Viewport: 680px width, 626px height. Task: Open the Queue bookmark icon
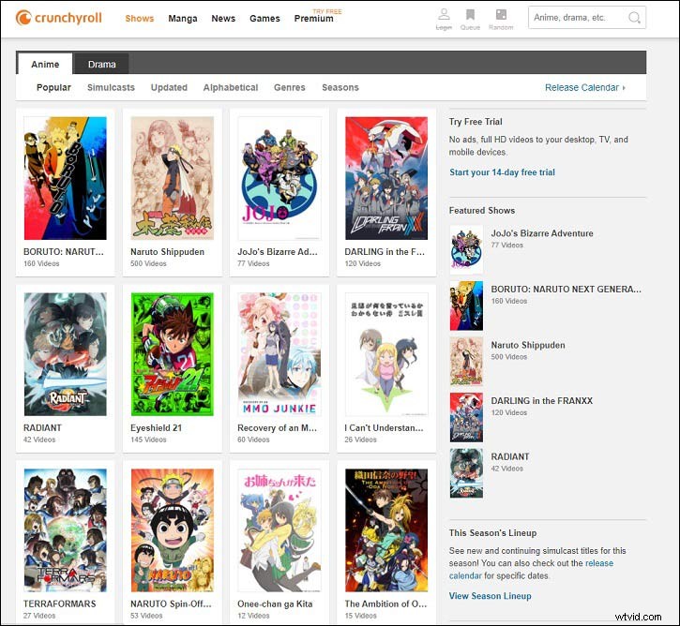[470, 14]
